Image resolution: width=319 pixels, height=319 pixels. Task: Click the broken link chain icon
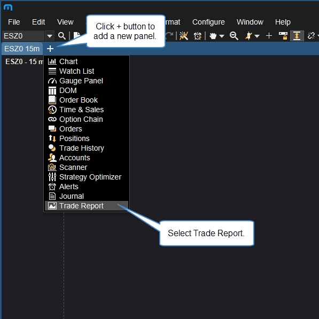coord(311,36)
